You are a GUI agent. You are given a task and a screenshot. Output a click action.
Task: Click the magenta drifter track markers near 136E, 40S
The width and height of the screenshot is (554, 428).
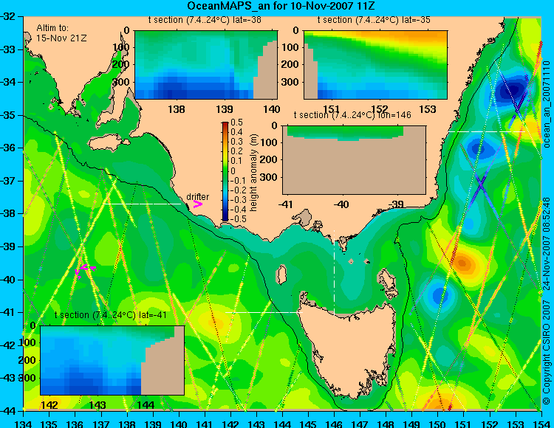click(x=85, y=271)
